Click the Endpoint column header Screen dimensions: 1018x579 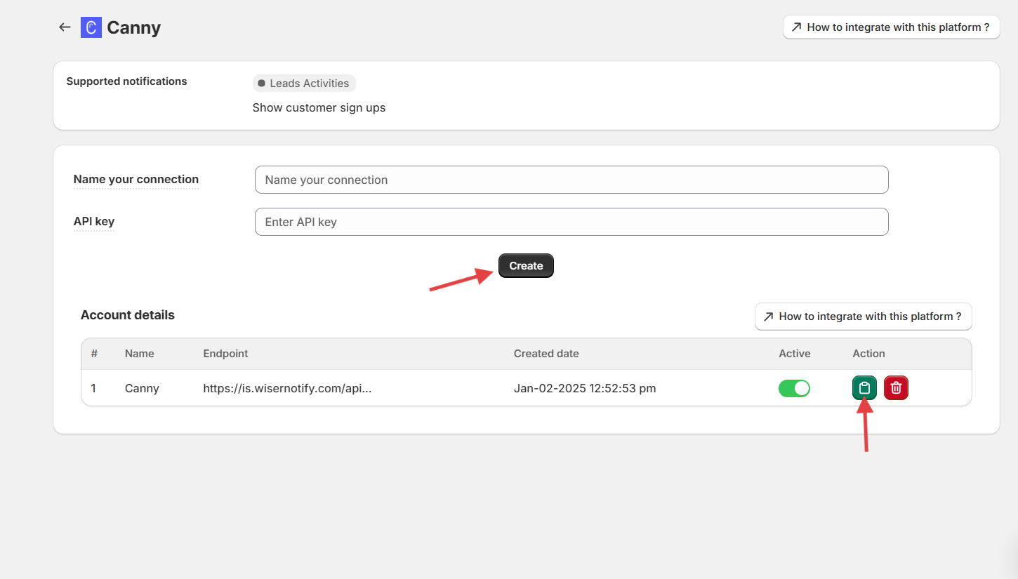225,354
